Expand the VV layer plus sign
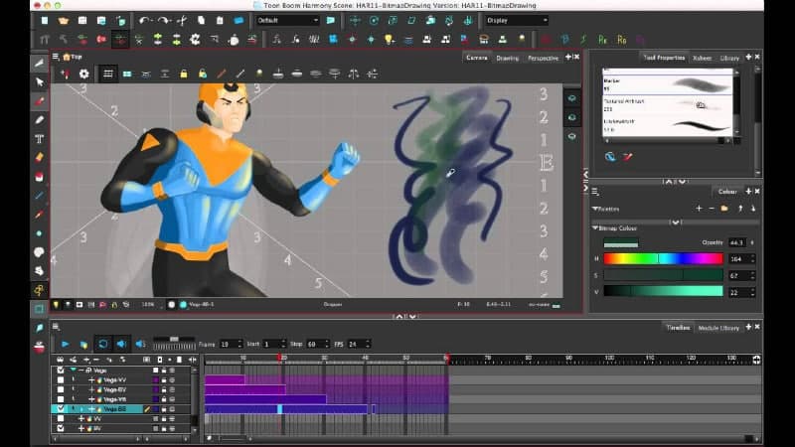The image size is (795, 447). pyautogui.click(x=81, y=418)
